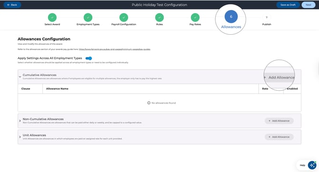Expand the Non-Cumulative Allowances section
The width and height of the screenshot is (319, 172).
(20, 121)
